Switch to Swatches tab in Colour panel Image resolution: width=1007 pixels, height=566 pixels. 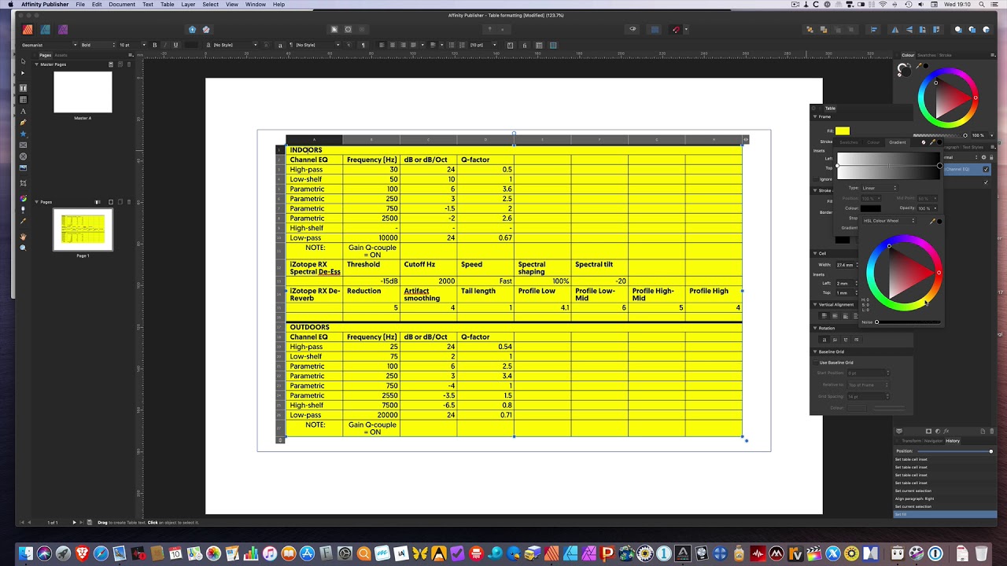click(927, 55)
